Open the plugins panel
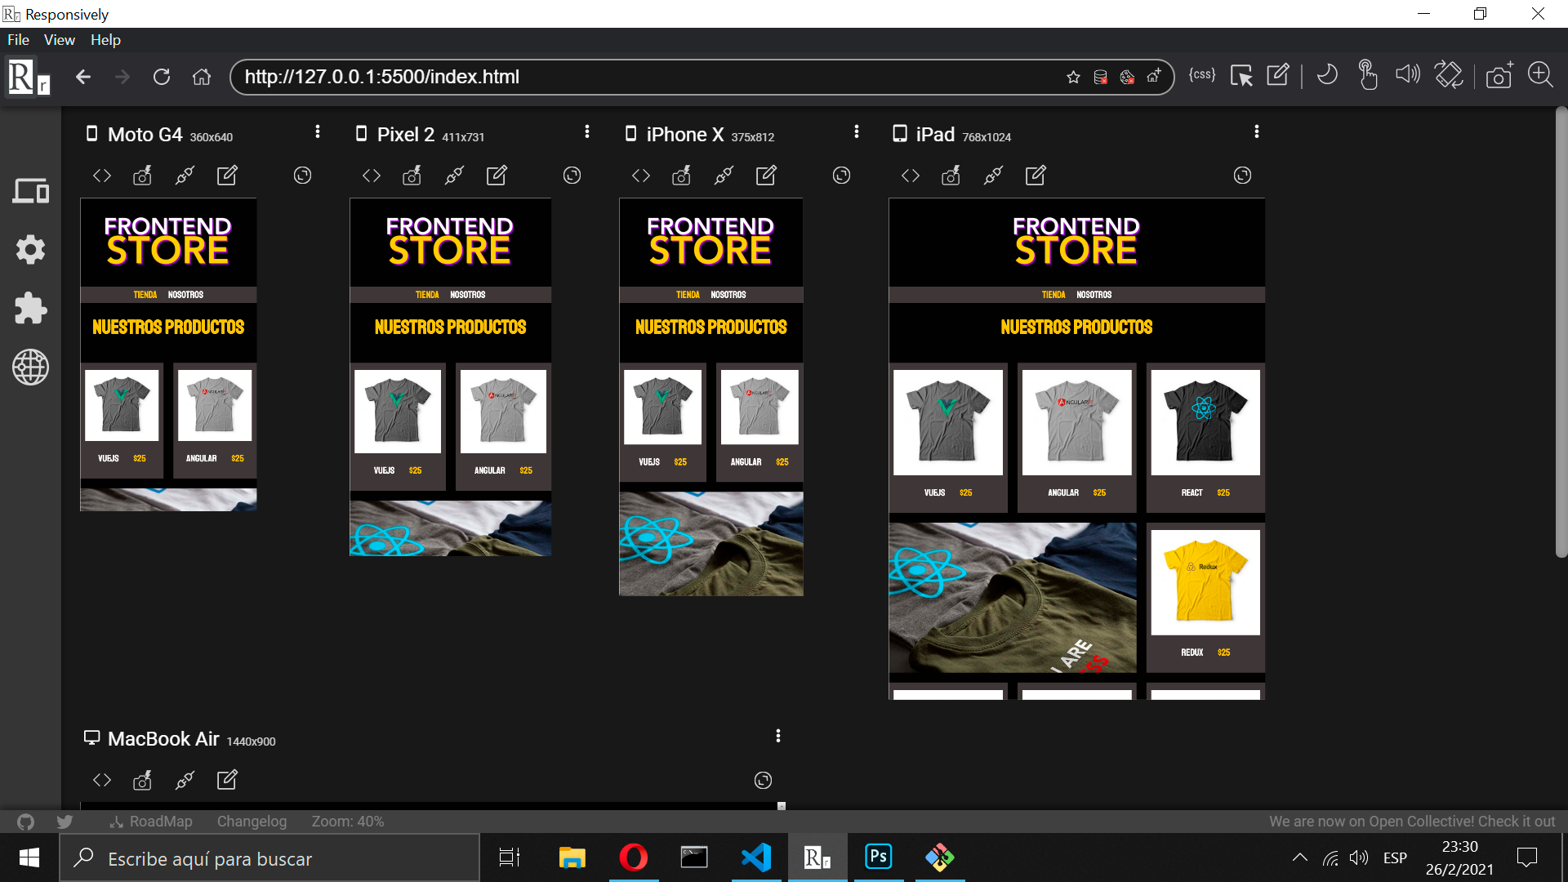 [30, 308]
